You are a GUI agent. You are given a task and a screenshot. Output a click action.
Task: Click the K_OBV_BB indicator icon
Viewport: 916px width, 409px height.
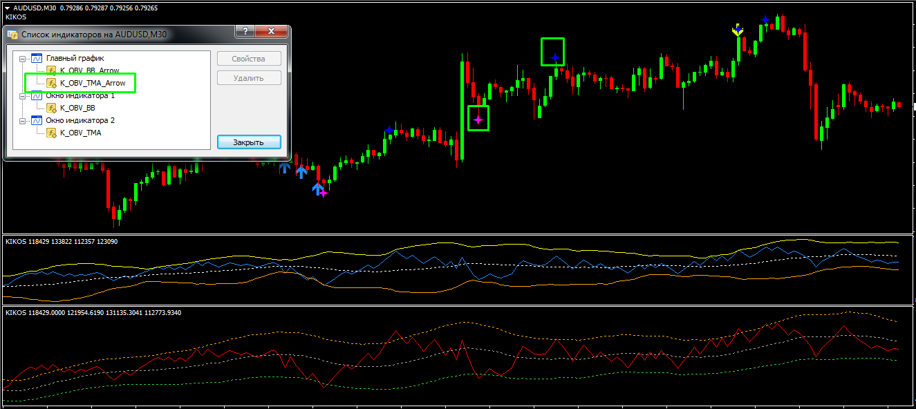click(51, 108)
